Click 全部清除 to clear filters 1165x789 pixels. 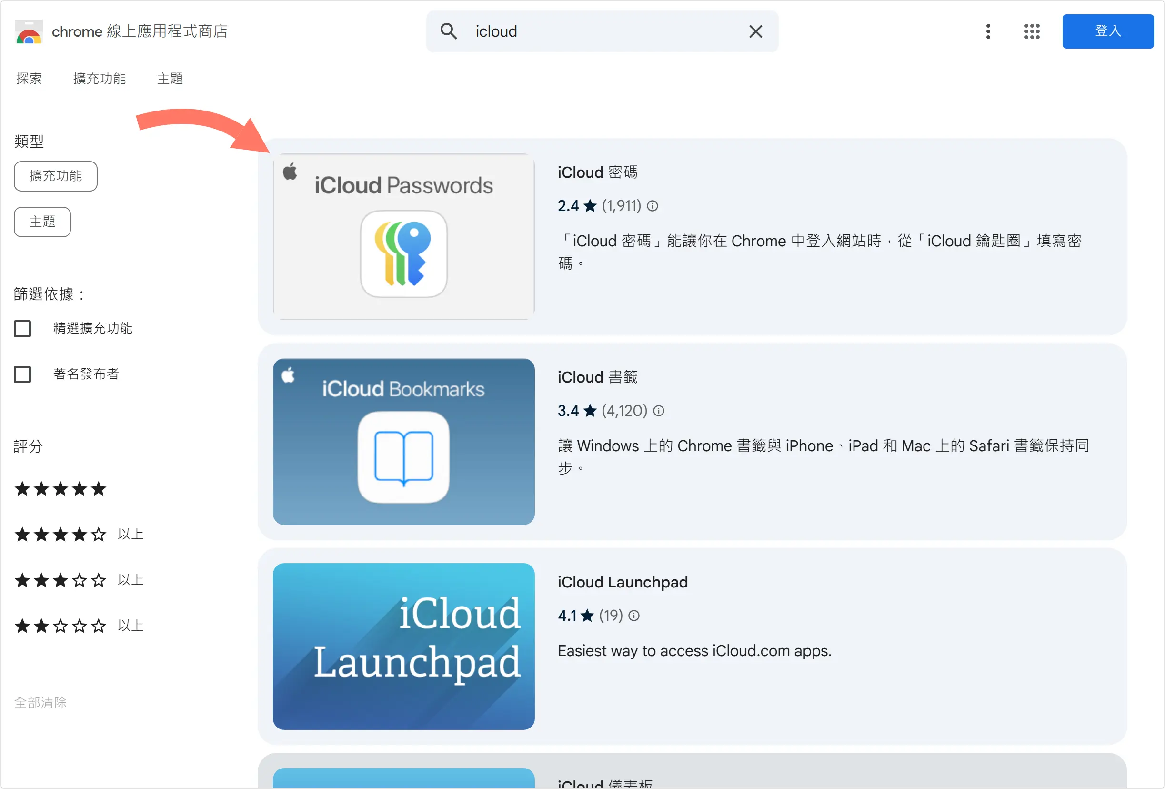[x=40, y=702]
